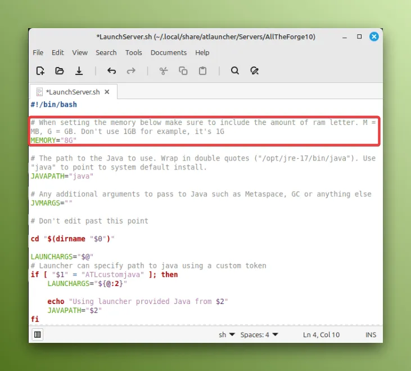Click the "# Launcher can specify path" comment
Viewport: 411px width, 371px height.
click(x=148, y=266)
